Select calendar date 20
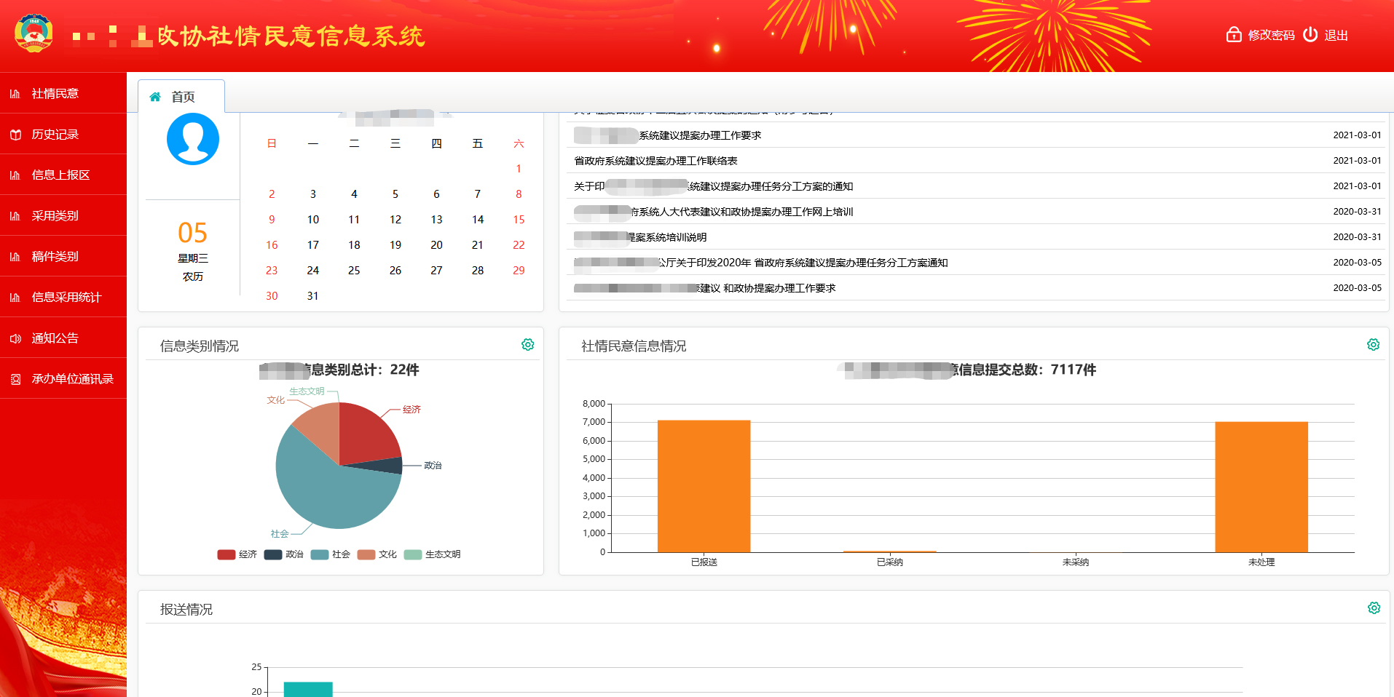Viewport: 1394px width, 697px height. [436, 245]
